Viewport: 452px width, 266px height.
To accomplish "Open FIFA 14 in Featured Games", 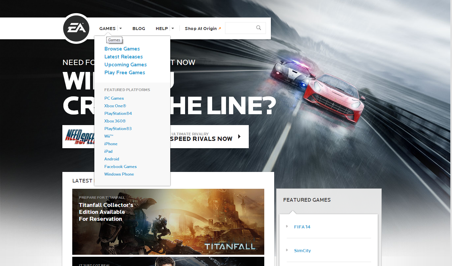I will point(302,227).
